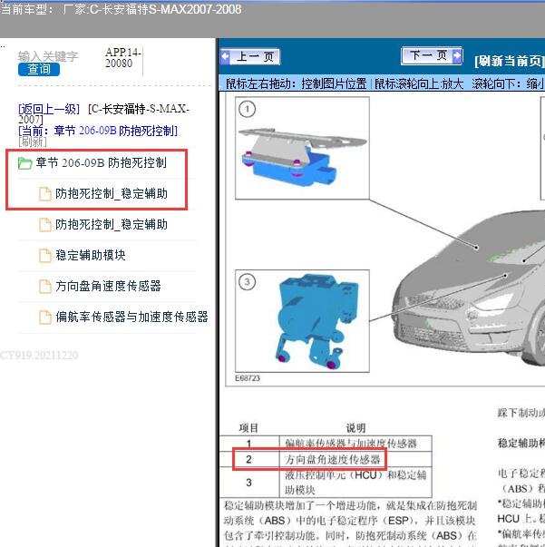Open first 防抱死控制_稳定辅助 document
Screen dimensions: 545x547
click(x=112, y=193)
